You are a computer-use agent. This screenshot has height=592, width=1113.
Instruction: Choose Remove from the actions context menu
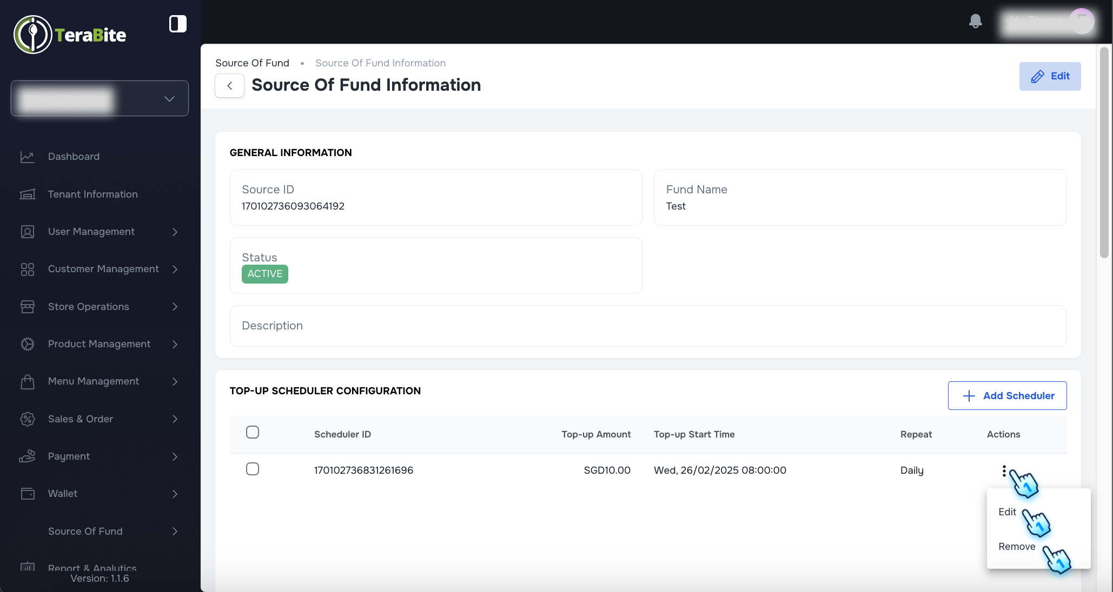pos(1017,547)
